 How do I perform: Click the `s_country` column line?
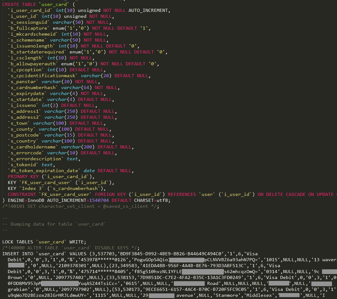pyautogui.click(x=61, y=141)
